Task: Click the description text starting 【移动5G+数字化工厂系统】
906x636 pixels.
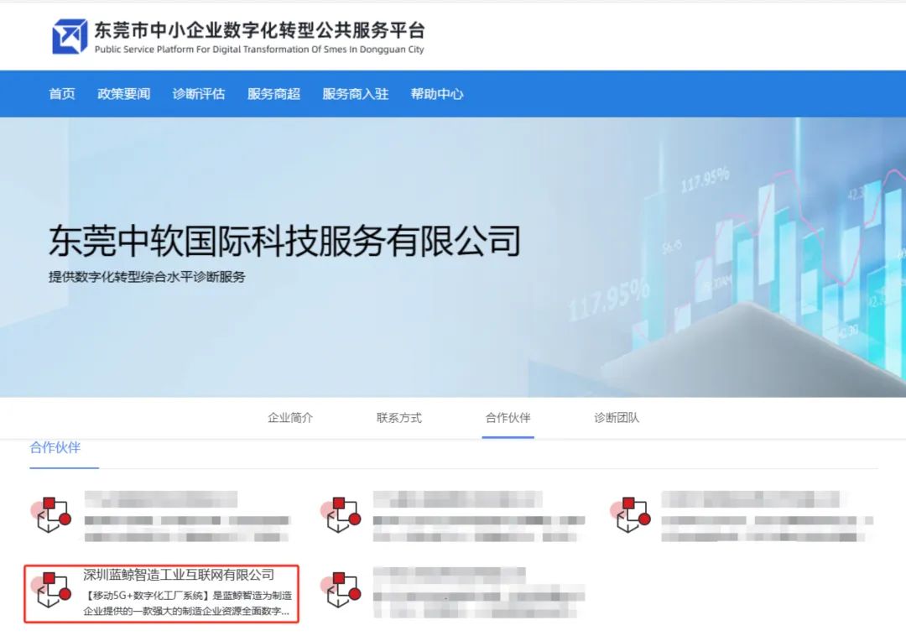Action: point(187,603)
